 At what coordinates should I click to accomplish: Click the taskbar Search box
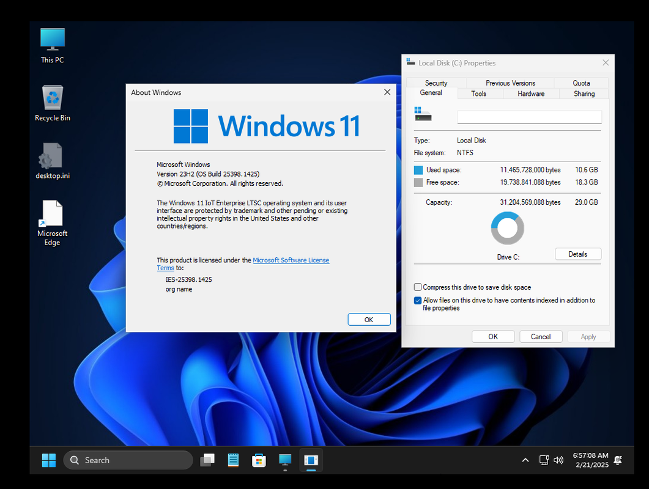[128, 460]
